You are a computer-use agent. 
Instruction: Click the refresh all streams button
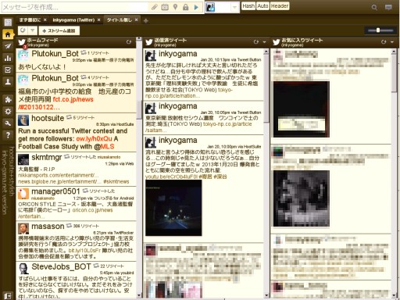(x=23, y=30)
